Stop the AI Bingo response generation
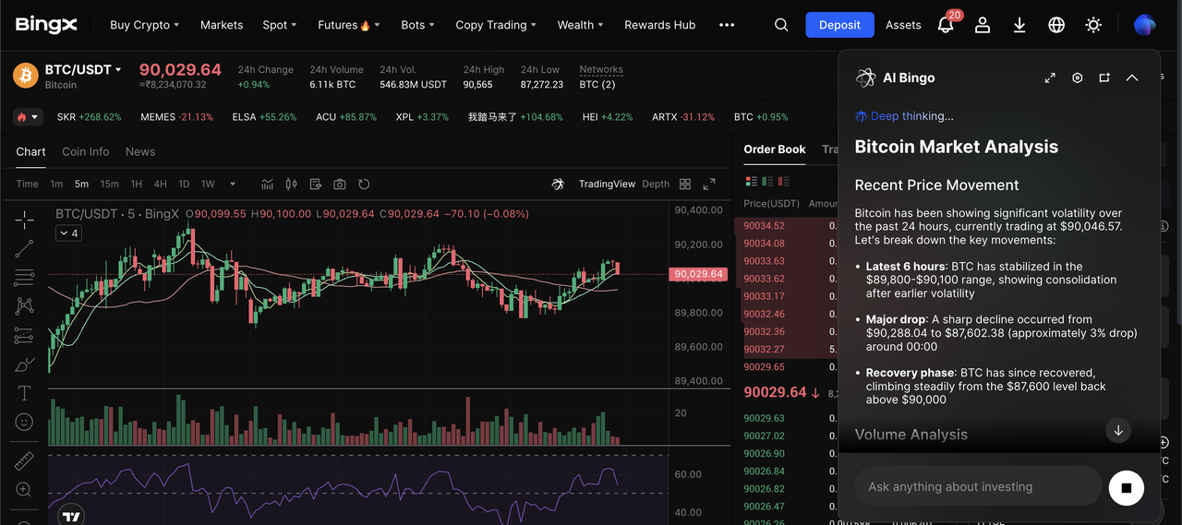 pos(1126,487)
